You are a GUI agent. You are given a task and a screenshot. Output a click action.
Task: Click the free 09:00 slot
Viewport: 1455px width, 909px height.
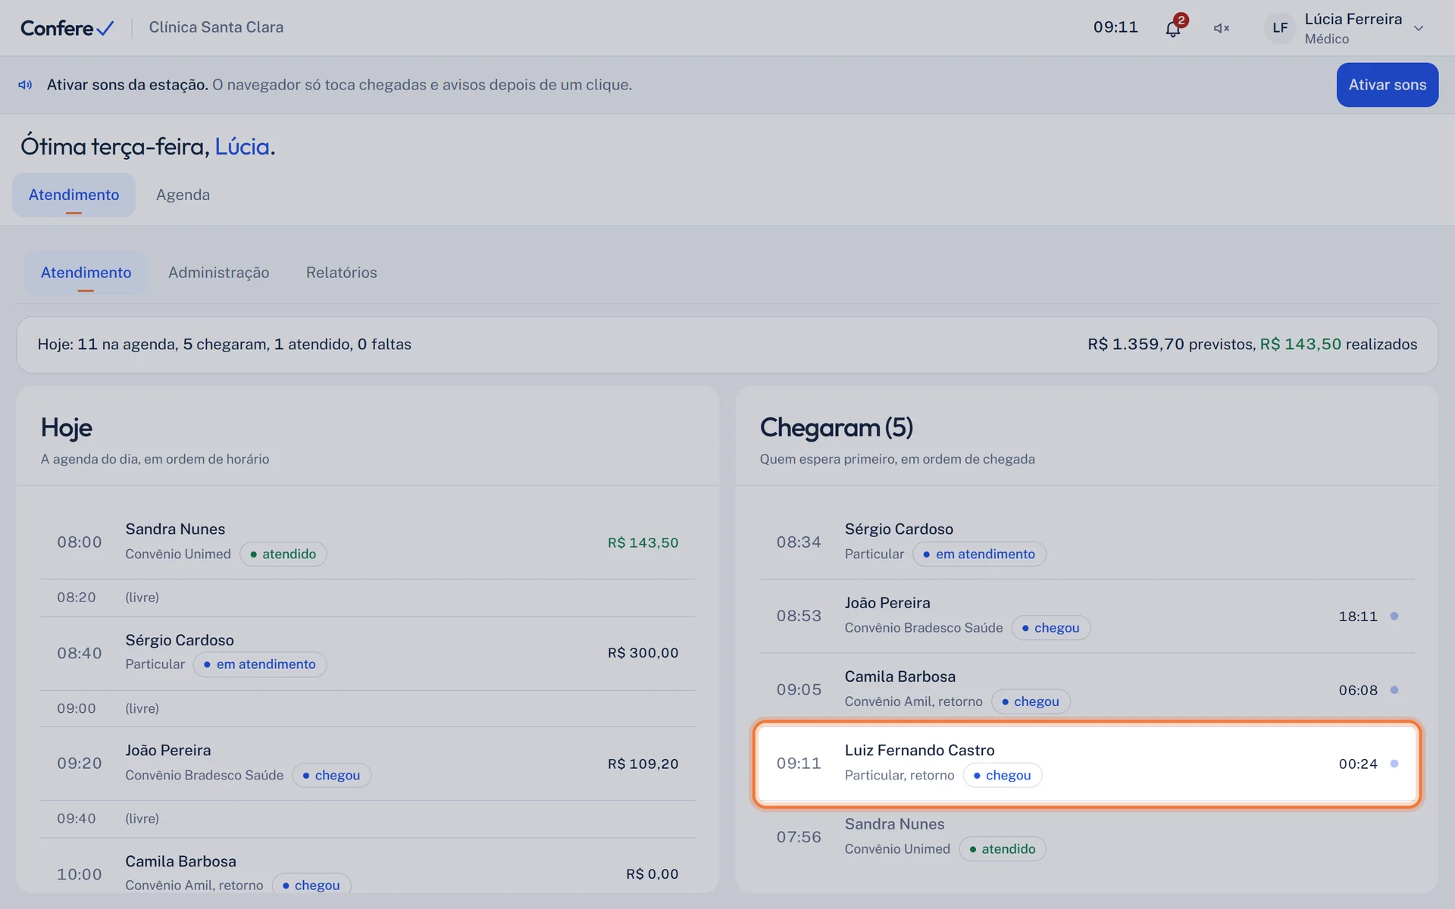pos(368,708)
